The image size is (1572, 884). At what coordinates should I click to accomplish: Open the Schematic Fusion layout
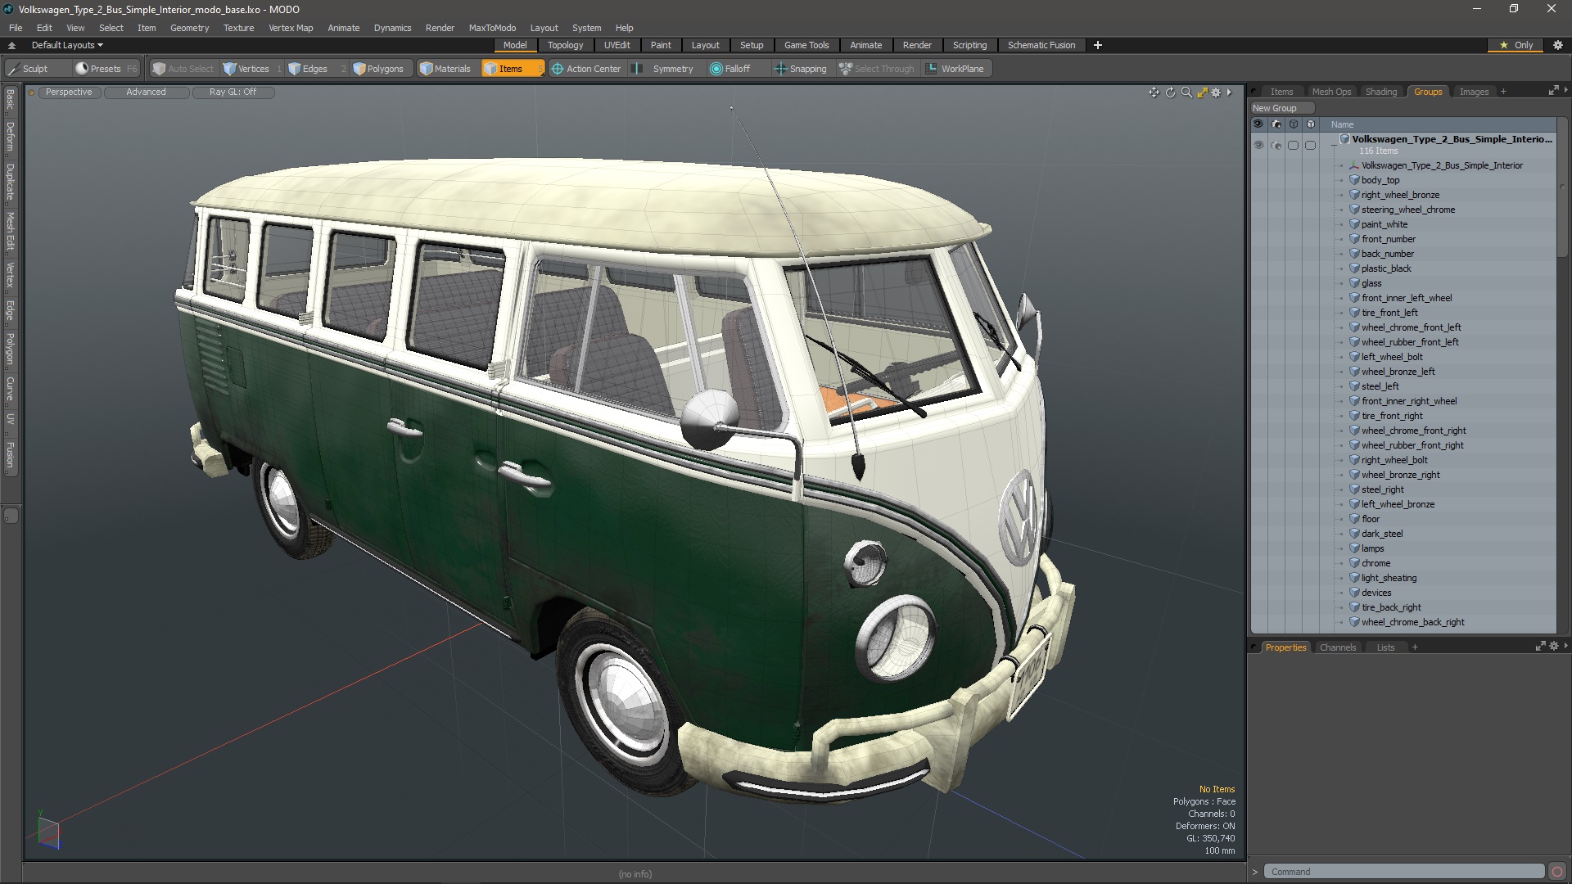[x=1041, y=45]
